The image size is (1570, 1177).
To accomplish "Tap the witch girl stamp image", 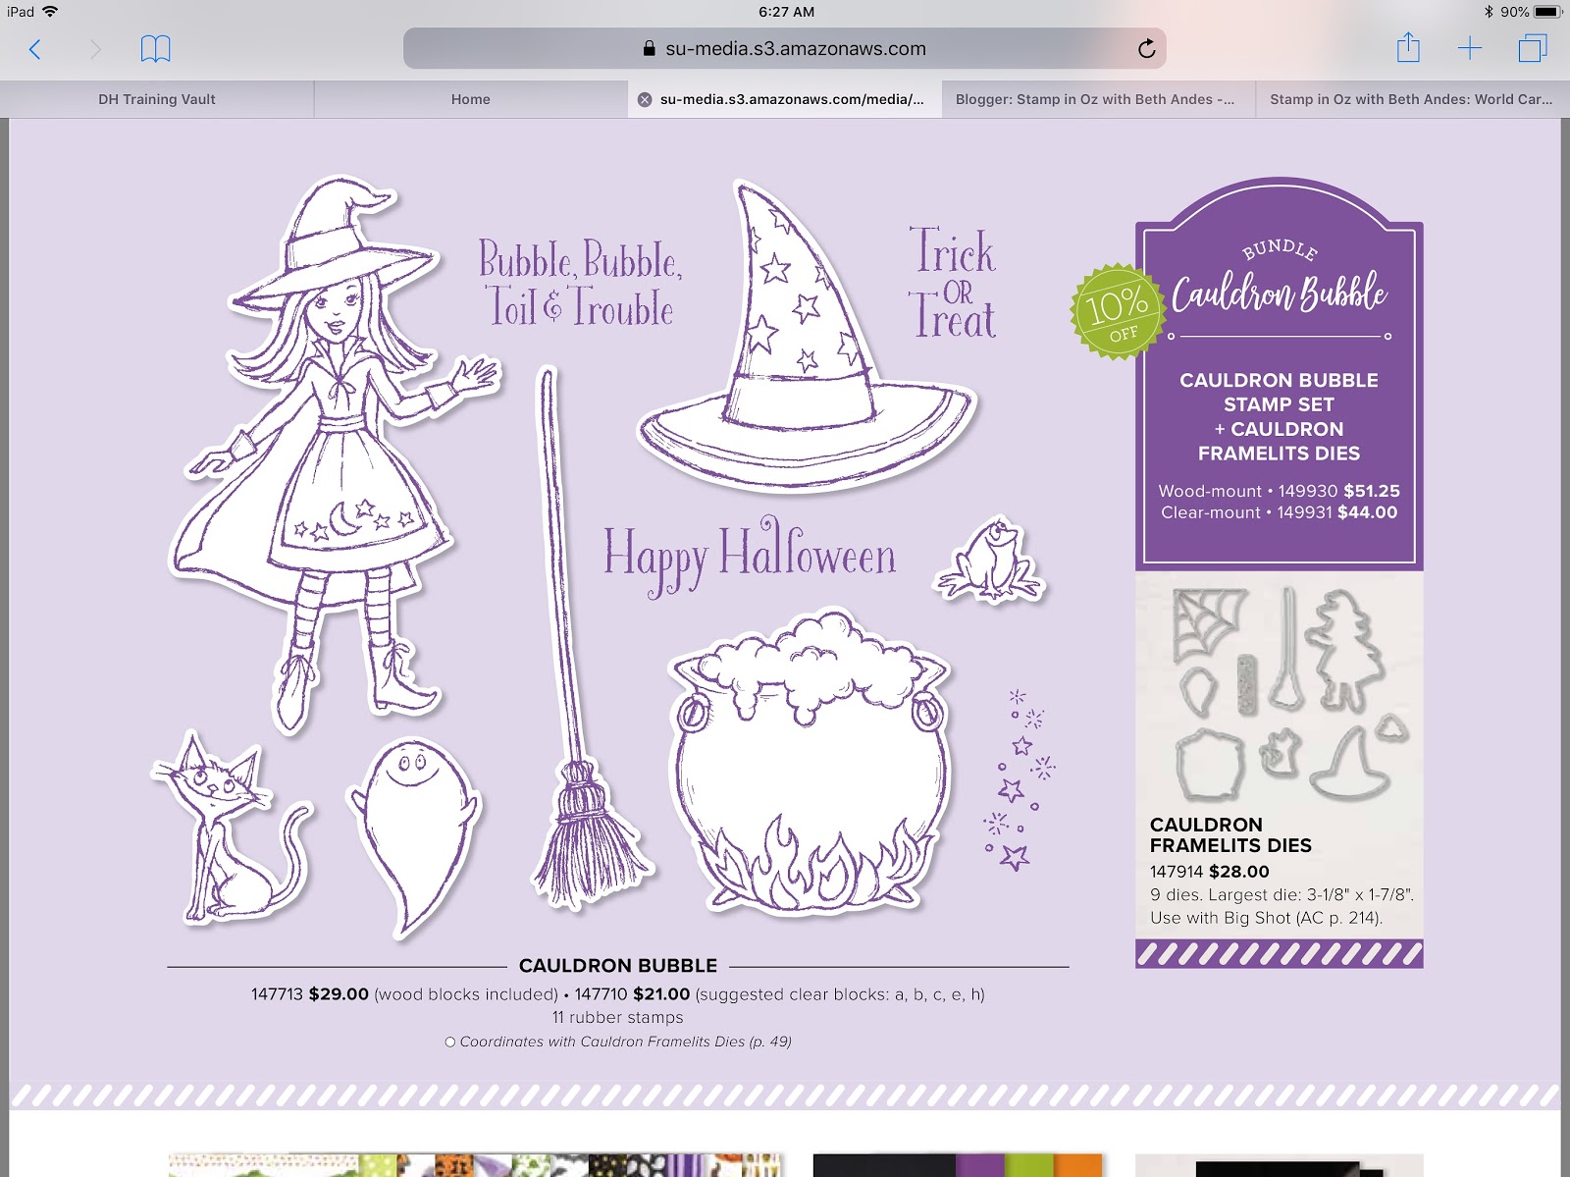I will click(x=334, y=454).
